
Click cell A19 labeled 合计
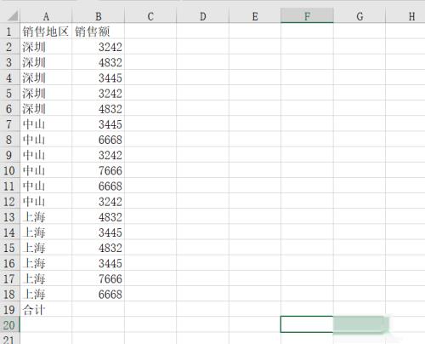(46, 309)
